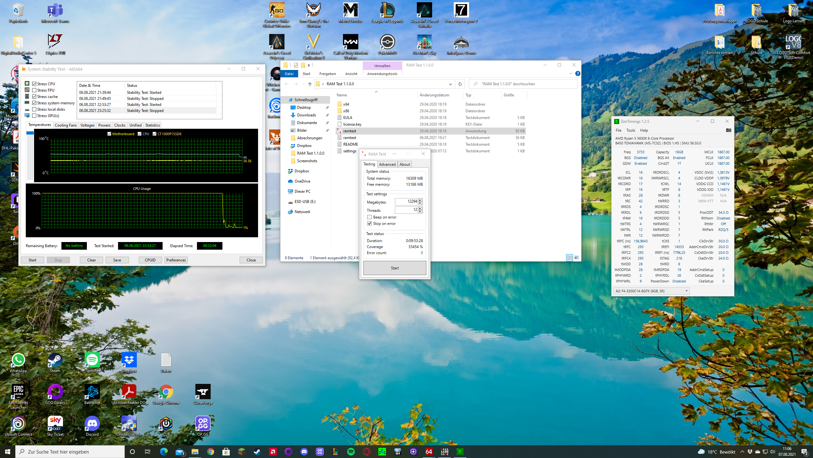Enable the Stress FPU checkbox
The height and width of the screenshot is (458, 813).
point(34,90)
